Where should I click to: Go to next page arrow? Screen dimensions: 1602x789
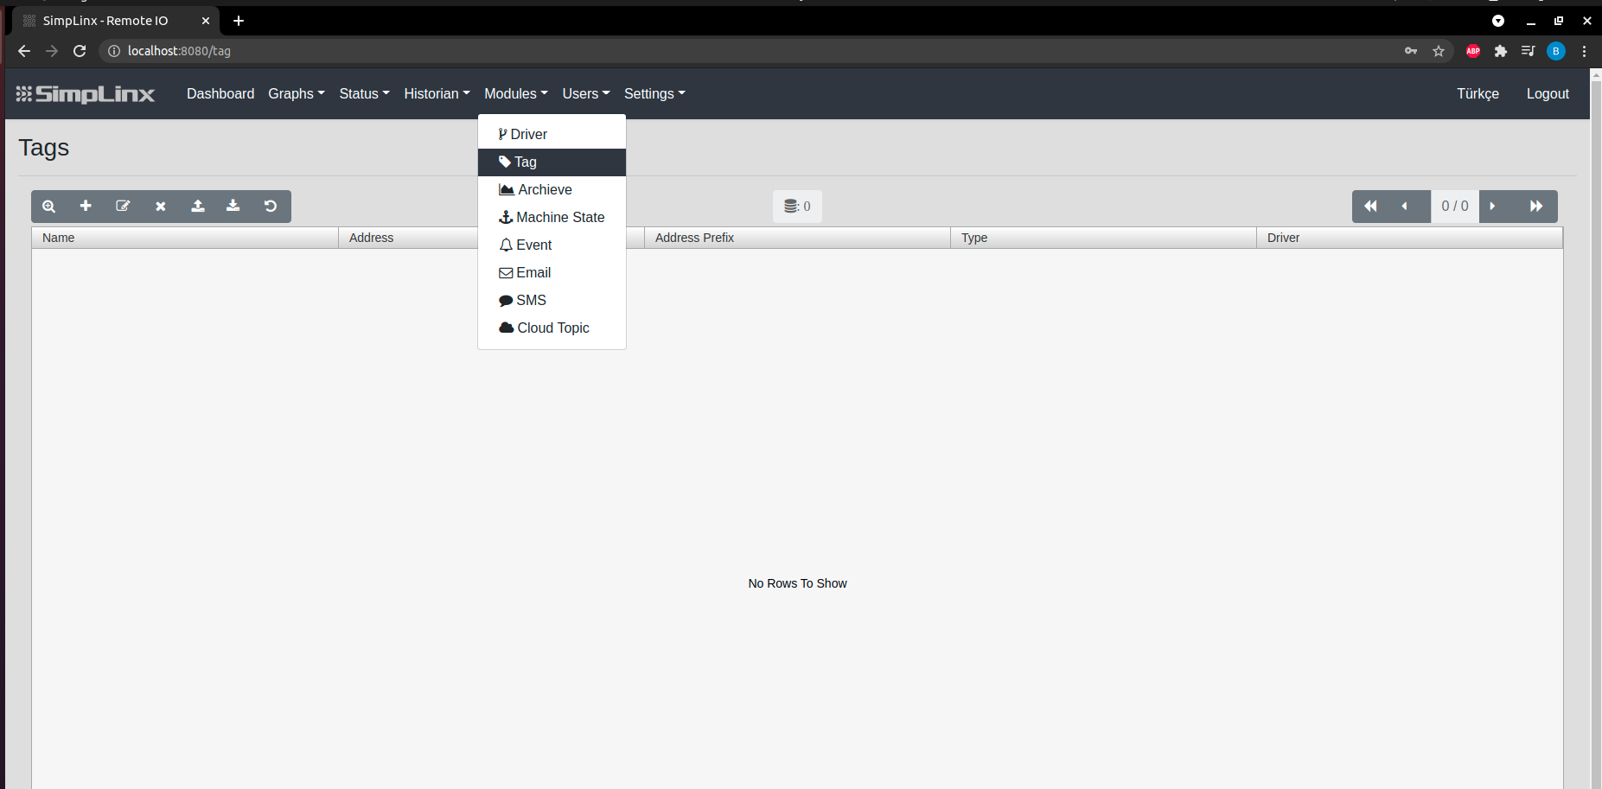tap(1493, 206)
